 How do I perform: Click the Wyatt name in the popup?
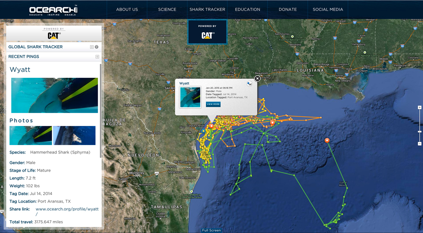pos(184,83)
